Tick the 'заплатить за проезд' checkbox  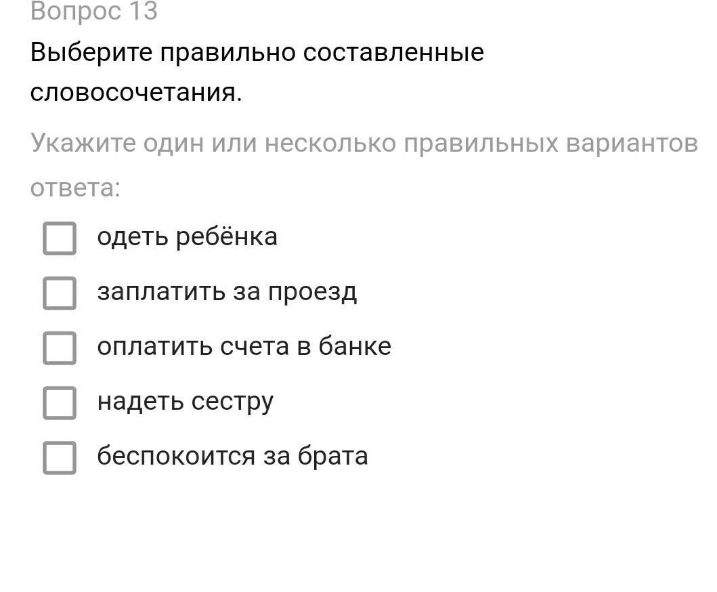click(x=60, y=293)
